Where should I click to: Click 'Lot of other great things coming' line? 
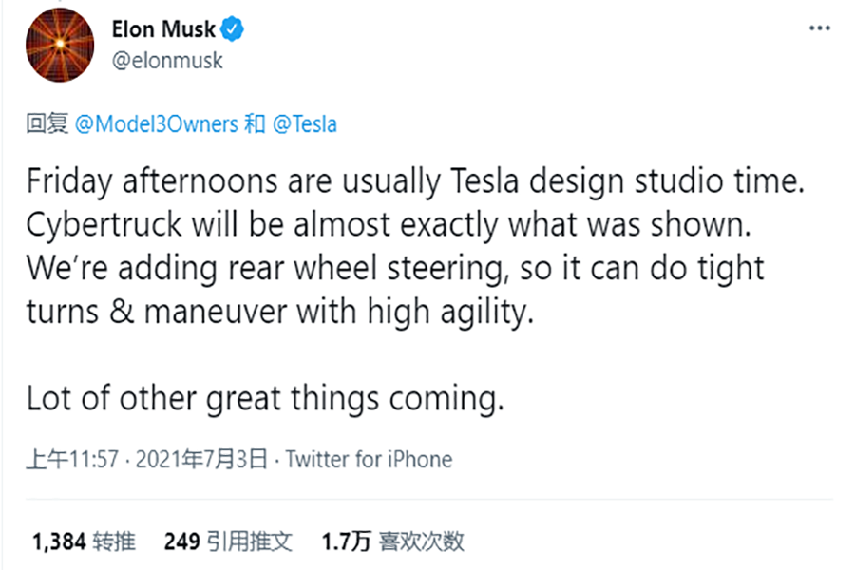[x=265, y=399]
